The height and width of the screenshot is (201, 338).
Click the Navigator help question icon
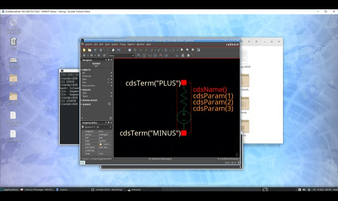tap(106, 60)
